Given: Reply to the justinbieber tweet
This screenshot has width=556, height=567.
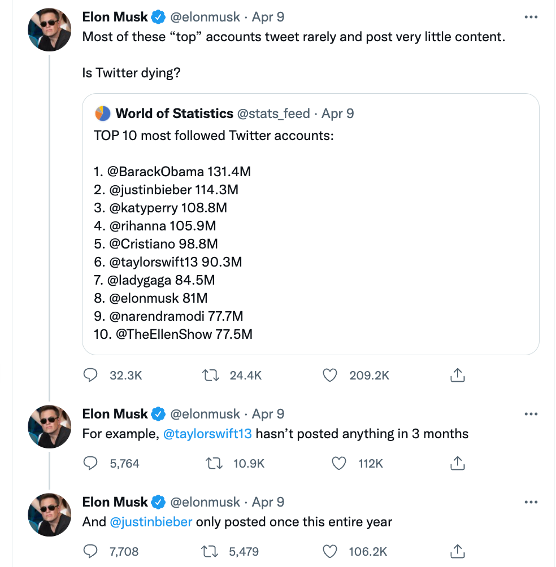Looking at the screenshot, I should (90, 552).
